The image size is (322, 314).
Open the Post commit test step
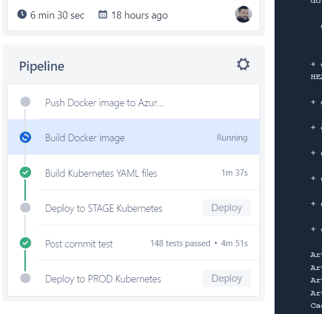(x=133, y=243)
